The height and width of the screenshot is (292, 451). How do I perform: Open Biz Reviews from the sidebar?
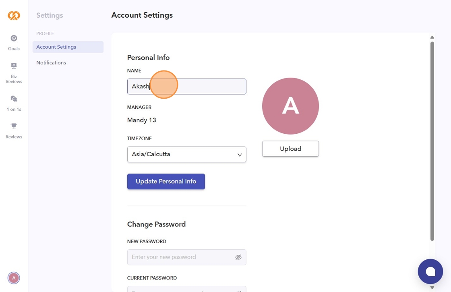point(14,66)
